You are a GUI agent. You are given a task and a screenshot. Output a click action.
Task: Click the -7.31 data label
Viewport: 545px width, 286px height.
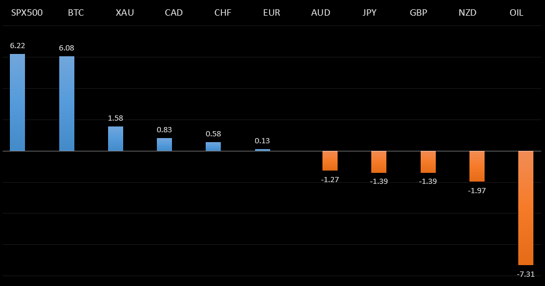(x=526, y=274)
